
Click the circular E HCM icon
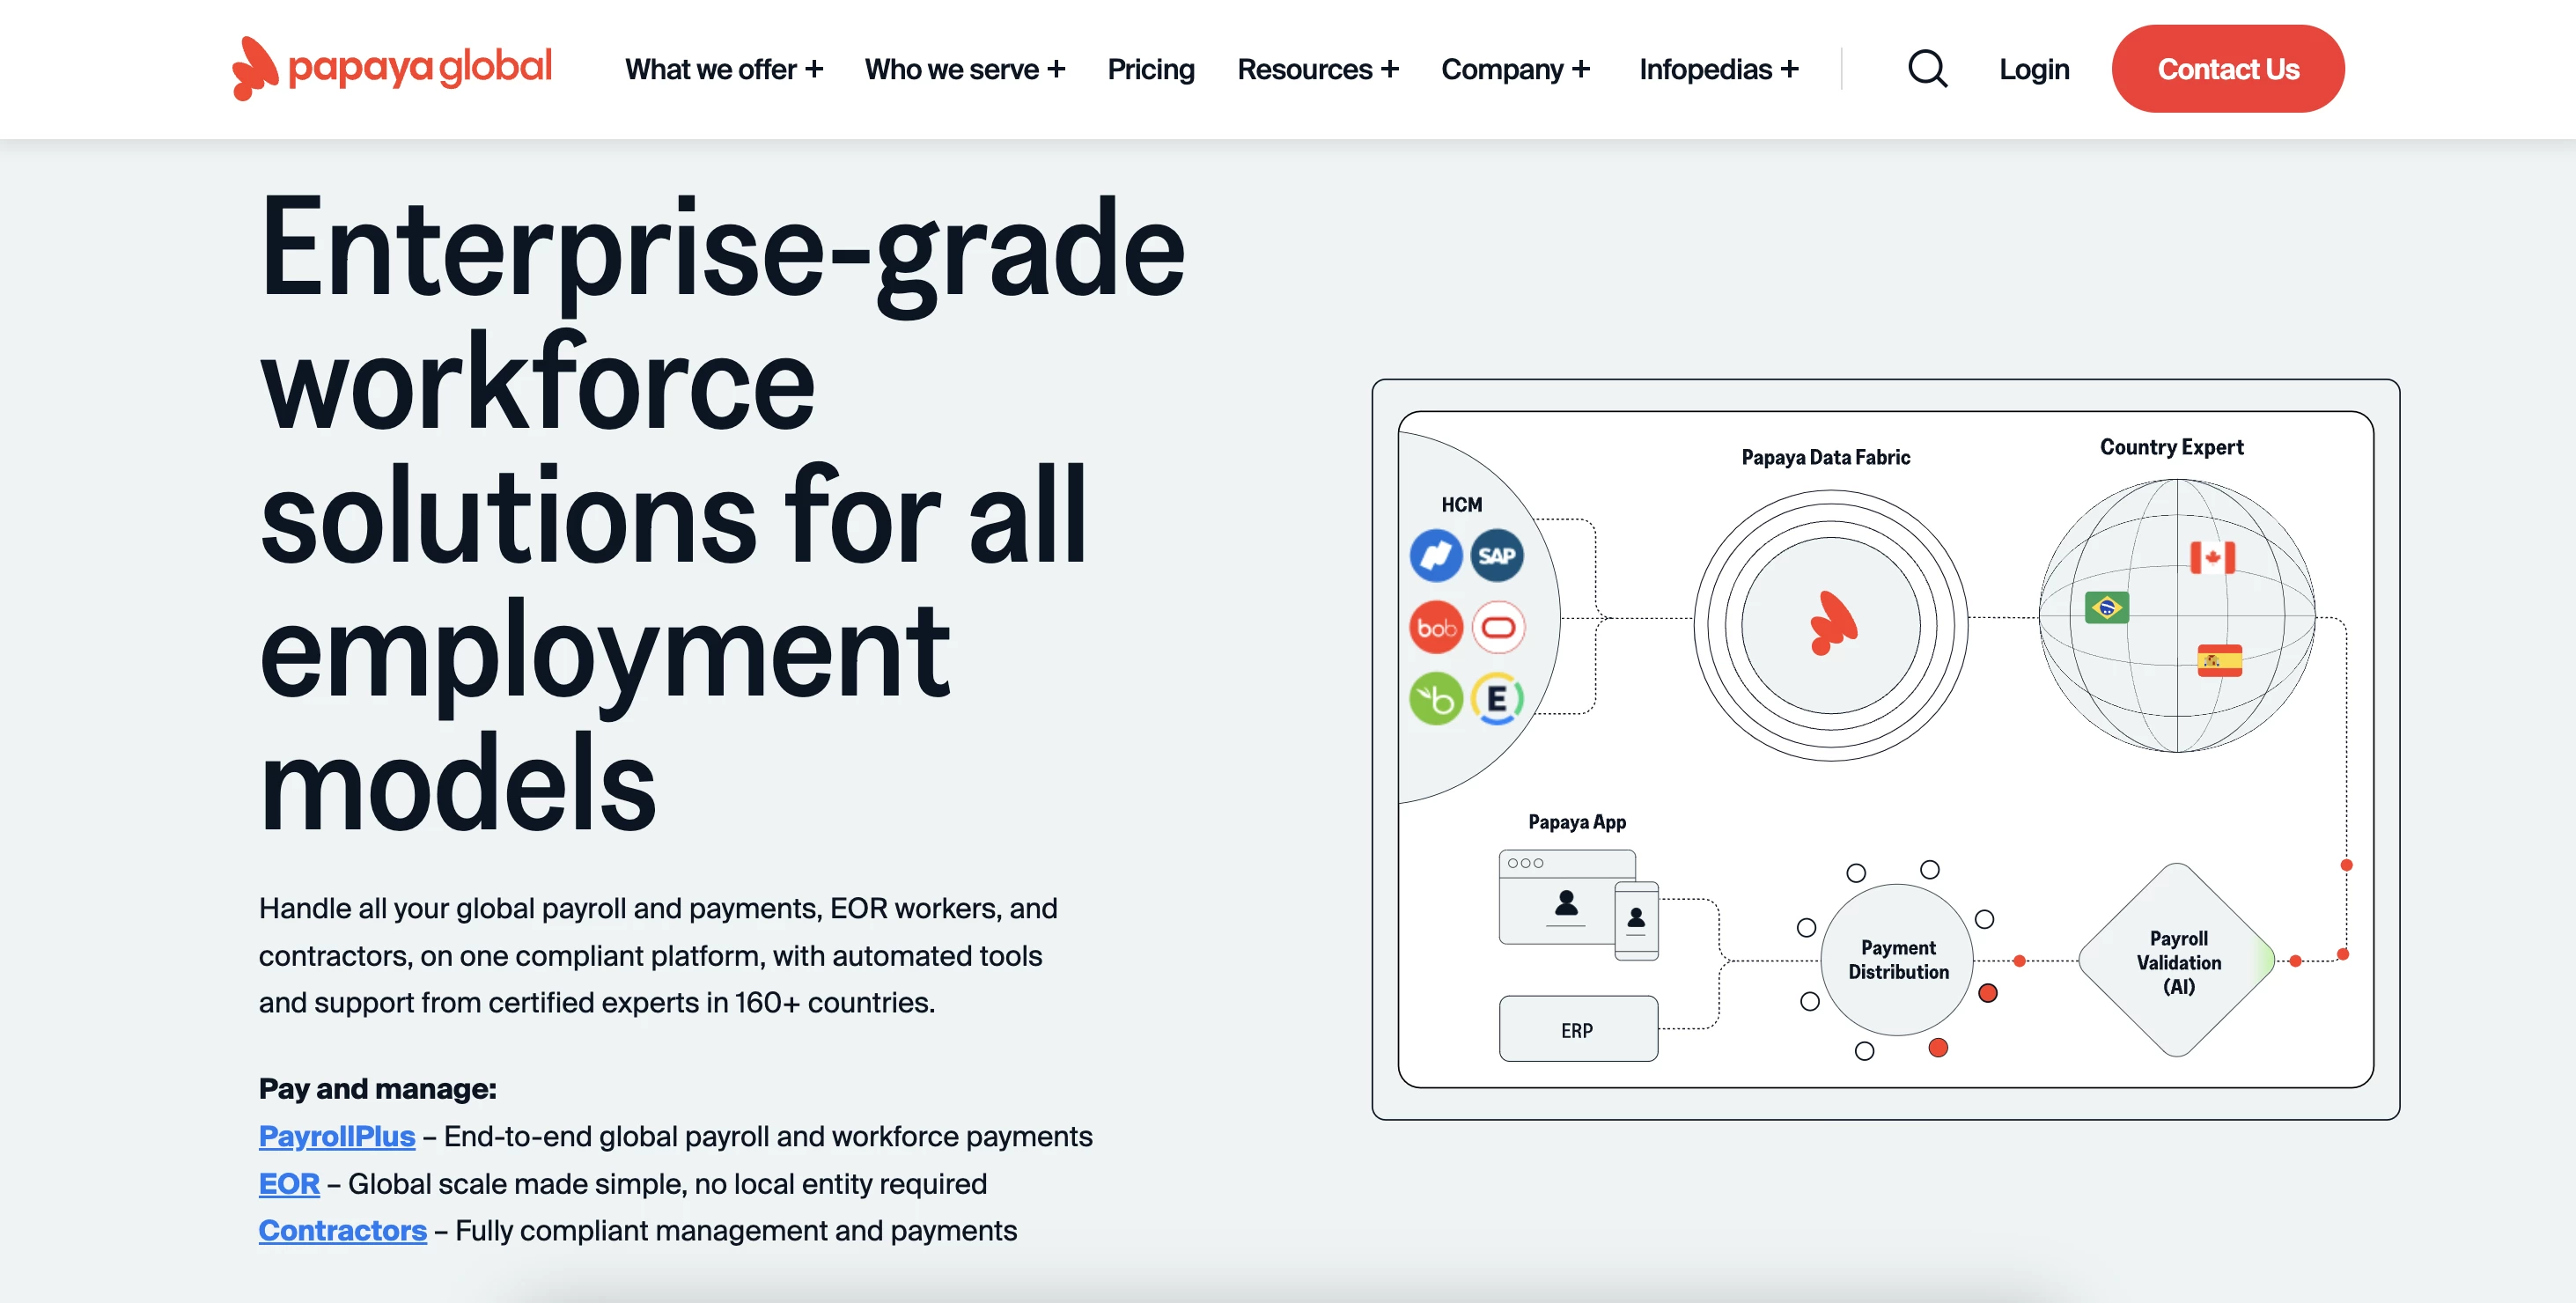coord(1497,698)
